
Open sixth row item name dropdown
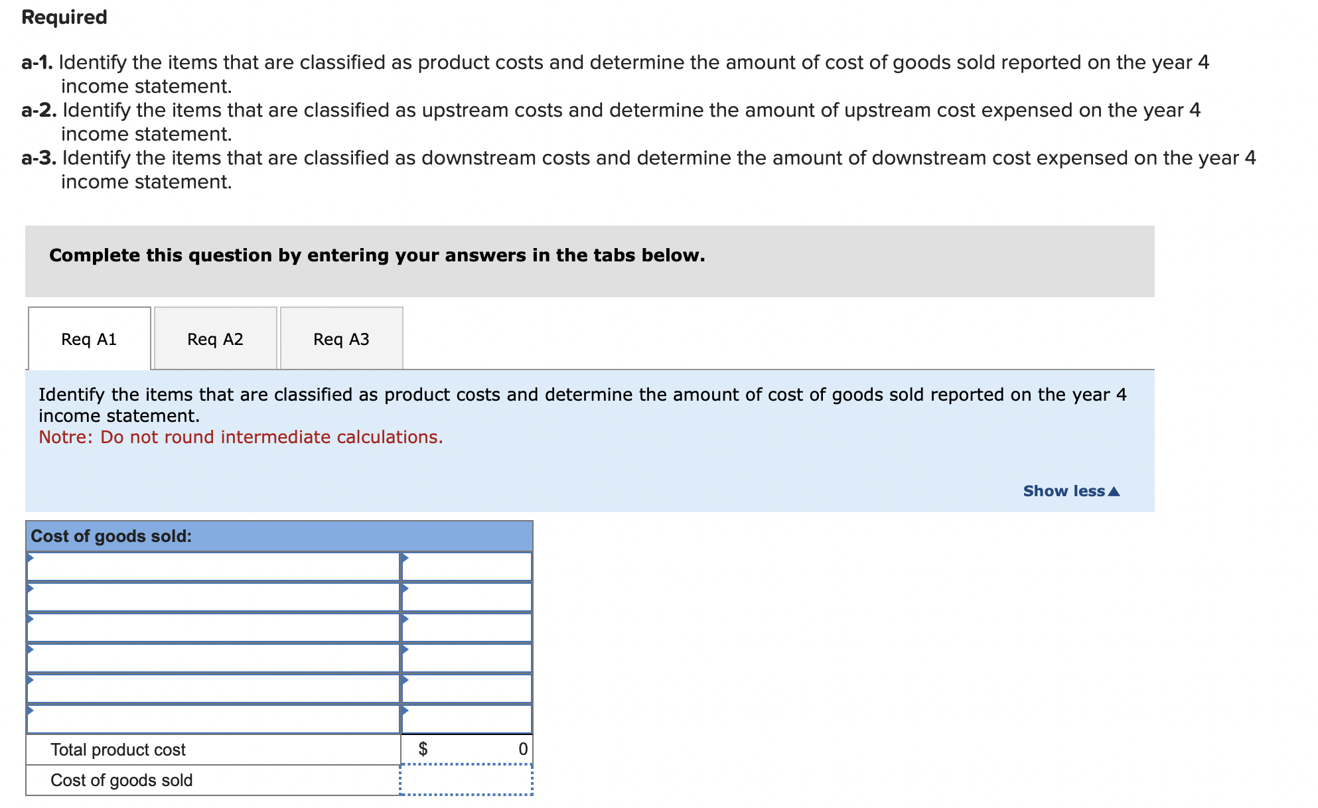pyautogui.click(x=213, y=719)
